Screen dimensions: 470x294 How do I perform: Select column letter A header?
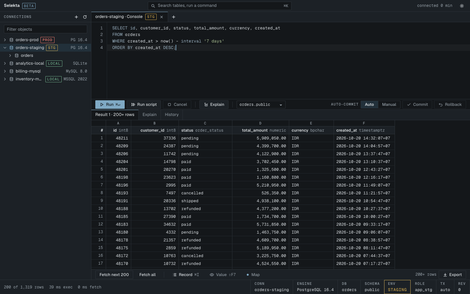click(118, 123)
